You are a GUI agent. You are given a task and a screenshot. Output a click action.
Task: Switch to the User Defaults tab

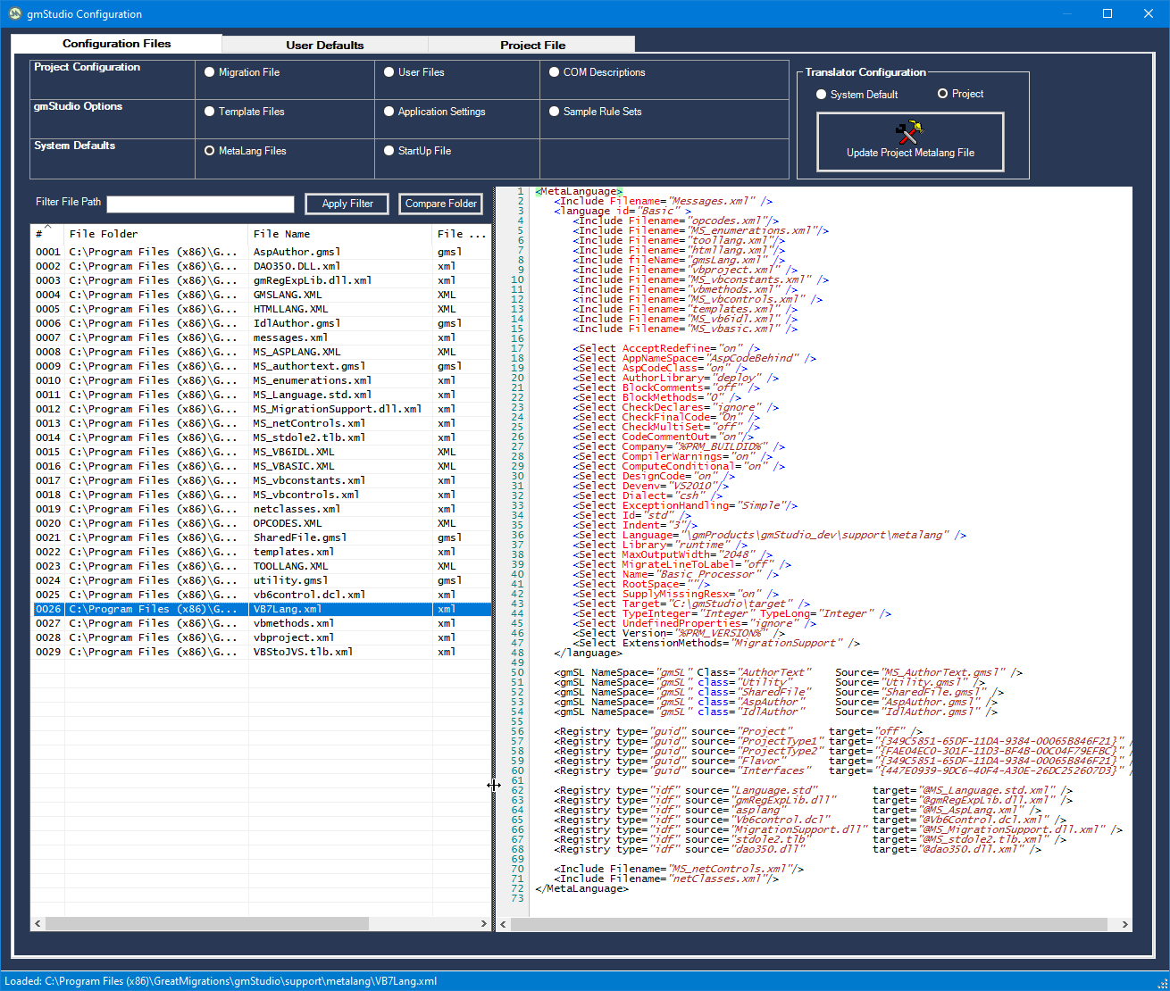point(324,45)
